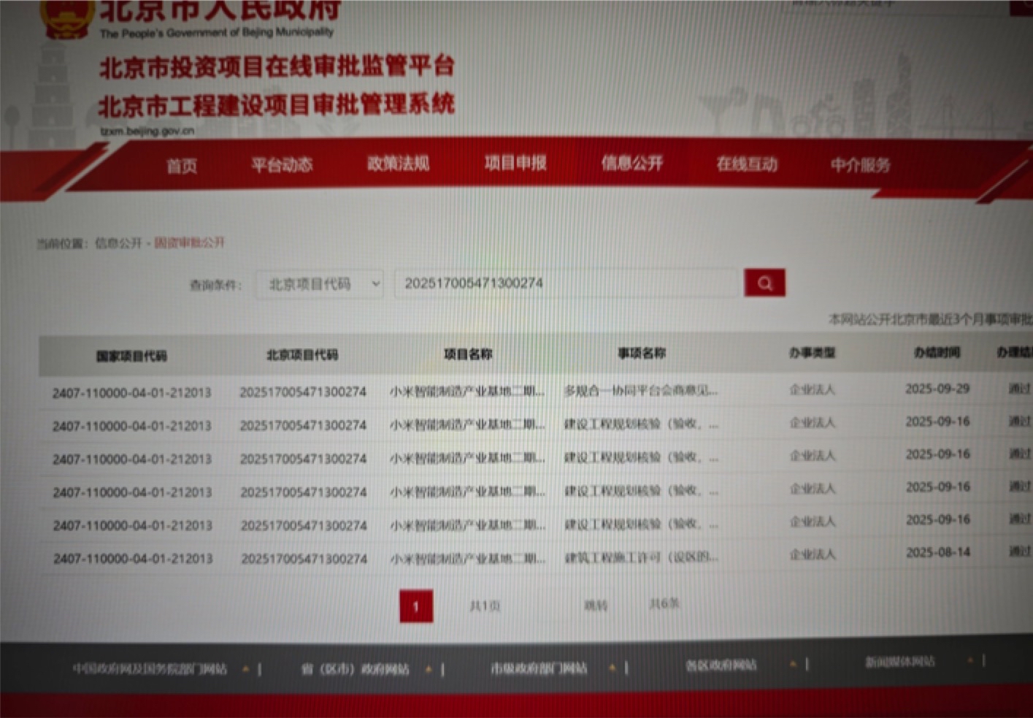Viewport: 1033px width, 718px height.
Task: Select the 项目申报 navigation item
Action: pyautogui.click(x=515, y=163)
